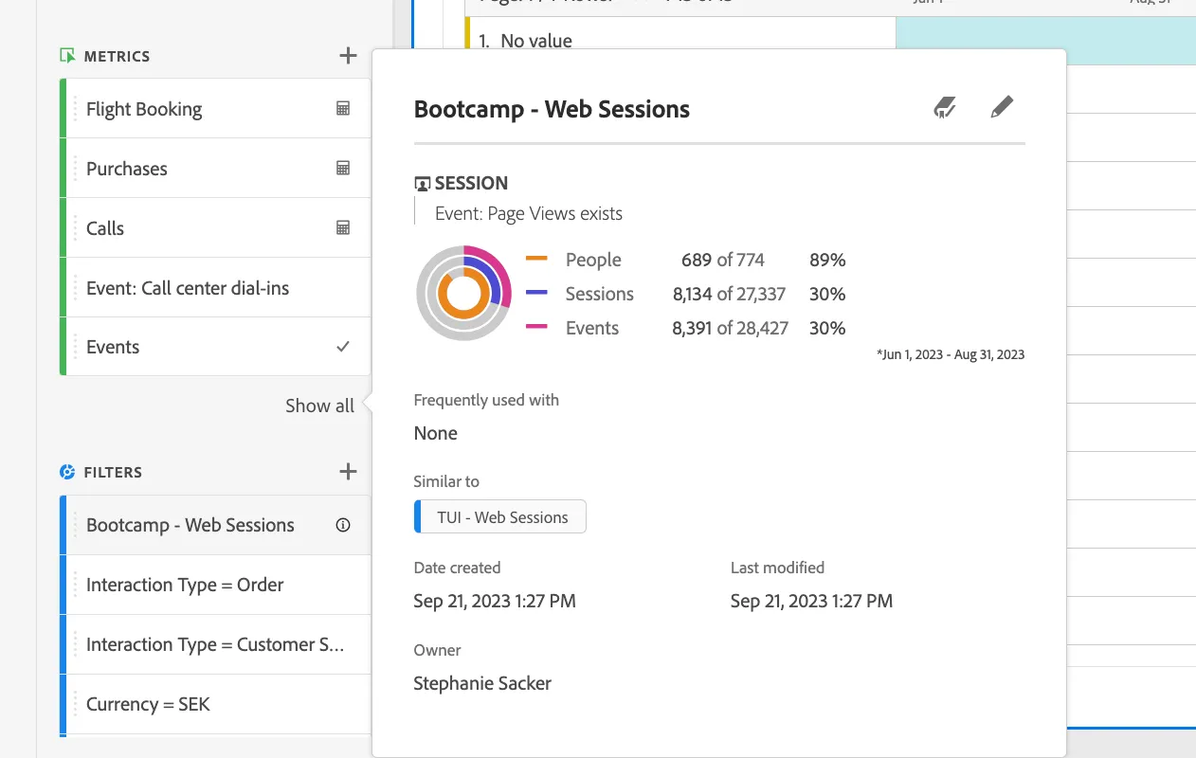Select the Bootcamp - Web Sessions filter
Image resolution: width=1196 pixels, height=758 pixels.
tap(215, 525)
